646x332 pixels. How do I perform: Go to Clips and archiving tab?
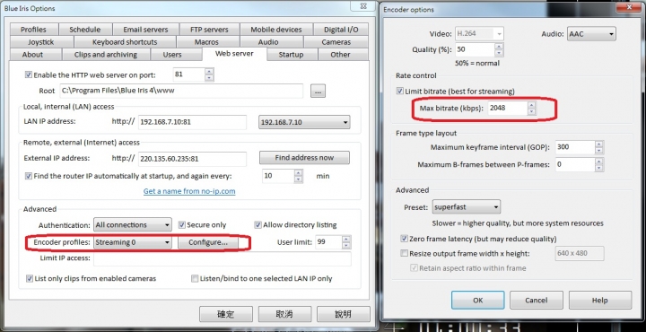[106, 55]
